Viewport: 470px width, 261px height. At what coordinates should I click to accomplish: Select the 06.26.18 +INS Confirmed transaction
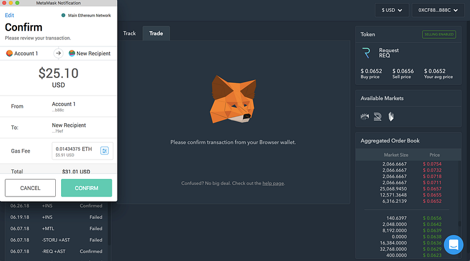[56, 206]
